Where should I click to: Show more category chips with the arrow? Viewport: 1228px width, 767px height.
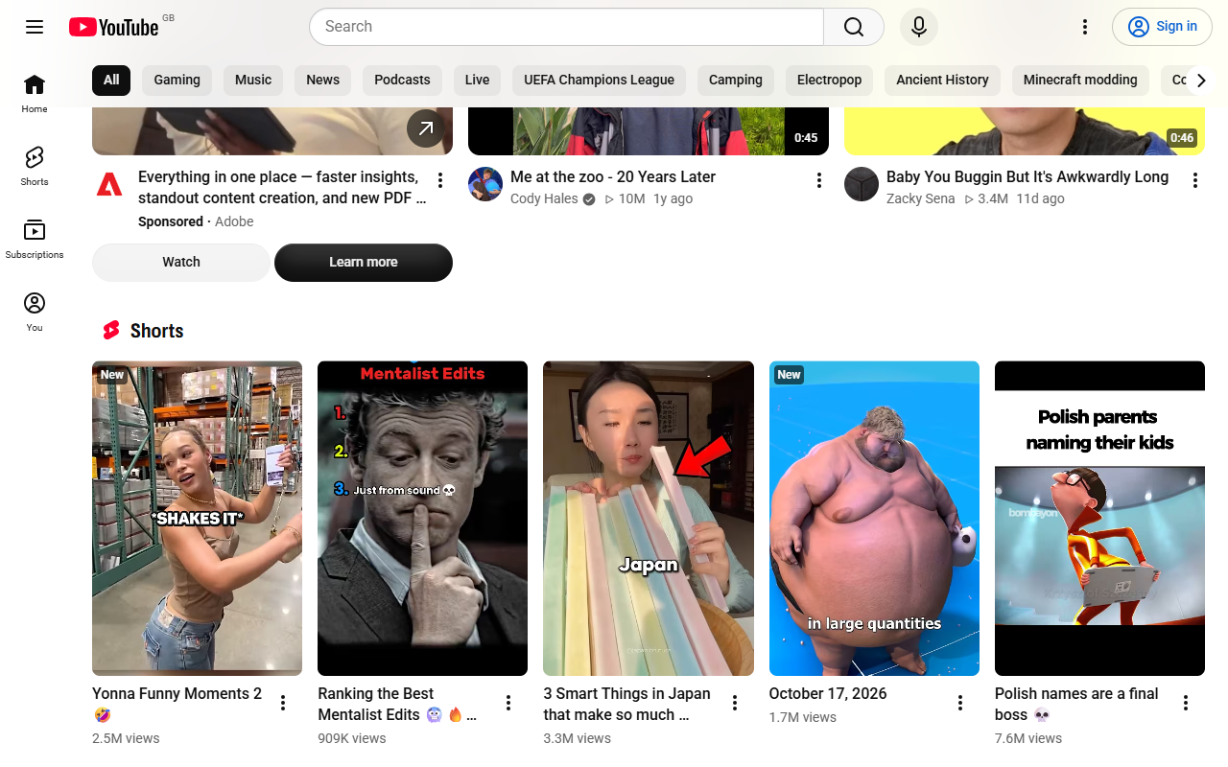pos(1200,81)
